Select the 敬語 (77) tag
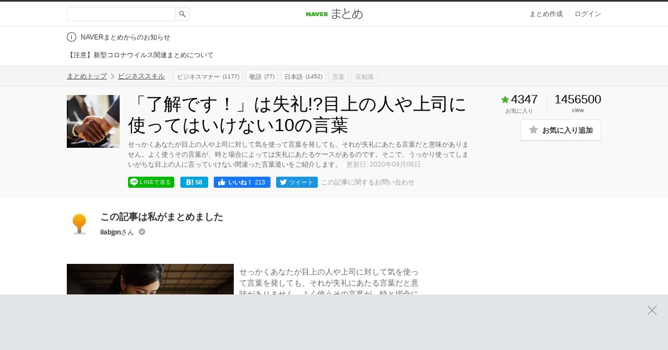668x350 pixels. tap(262, 76)
